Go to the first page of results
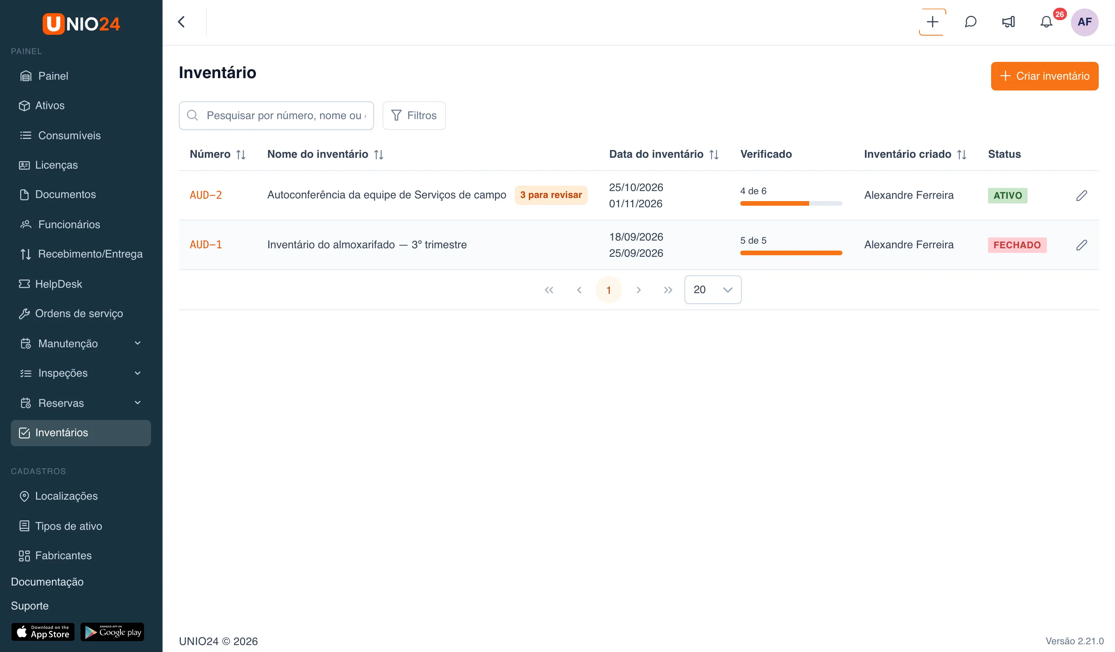1115x652 pixels. (549, 290)
